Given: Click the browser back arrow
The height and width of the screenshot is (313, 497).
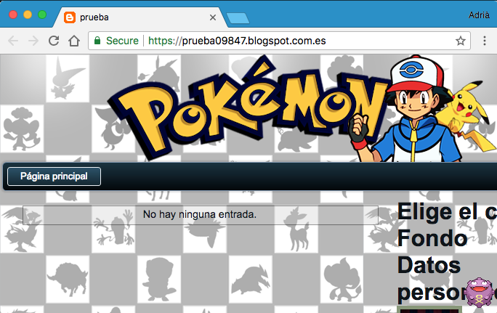Looking at the screenshot, I should (13, 41).
